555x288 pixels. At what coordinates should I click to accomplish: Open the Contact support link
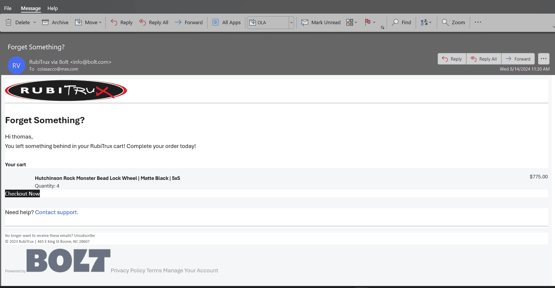[x=57, y=212]
